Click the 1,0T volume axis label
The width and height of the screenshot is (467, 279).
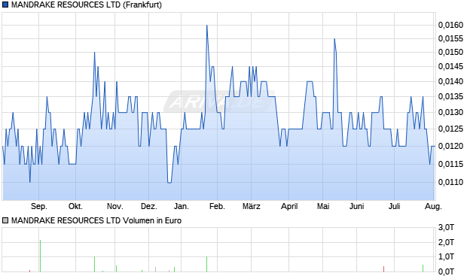(446, 256)
